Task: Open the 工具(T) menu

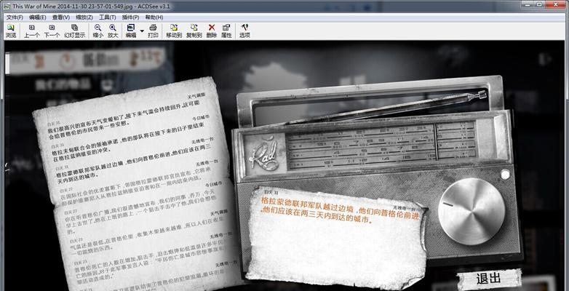Action: pos(108,17)
